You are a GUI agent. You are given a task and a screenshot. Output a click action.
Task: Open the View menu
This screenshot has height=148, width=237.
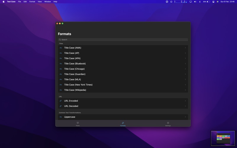click(x=40, y=2)
